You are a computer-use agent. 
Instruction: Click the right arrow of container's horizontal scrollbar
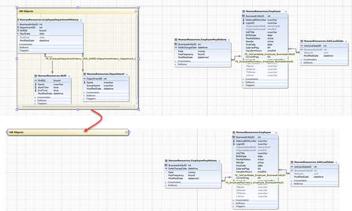click(134, 105)
